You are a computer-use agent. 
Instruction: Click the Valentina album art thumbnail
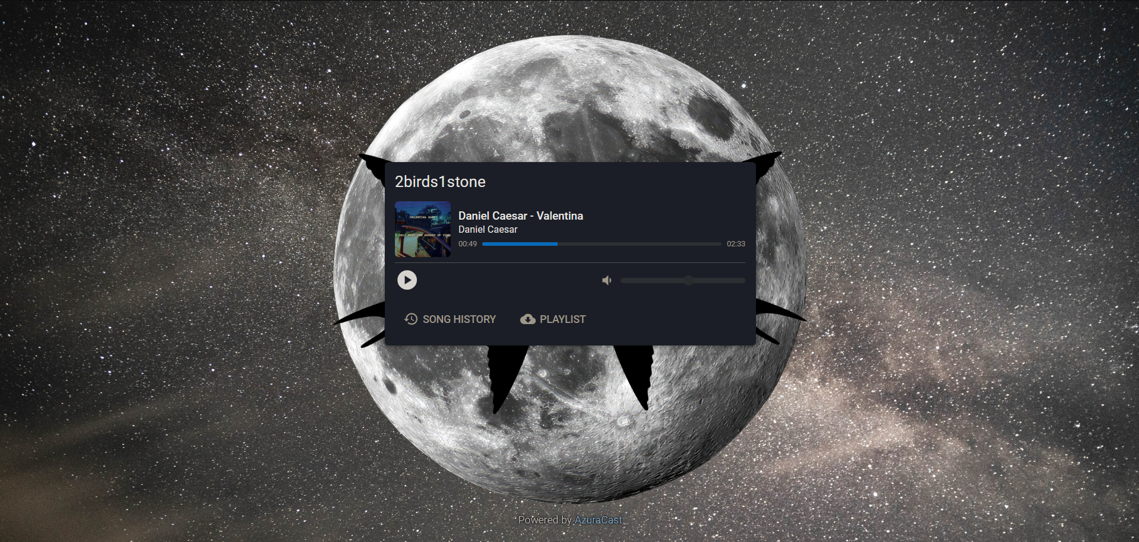point(423,229)
